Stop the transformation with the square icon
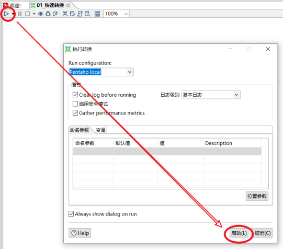 point(27,14)
